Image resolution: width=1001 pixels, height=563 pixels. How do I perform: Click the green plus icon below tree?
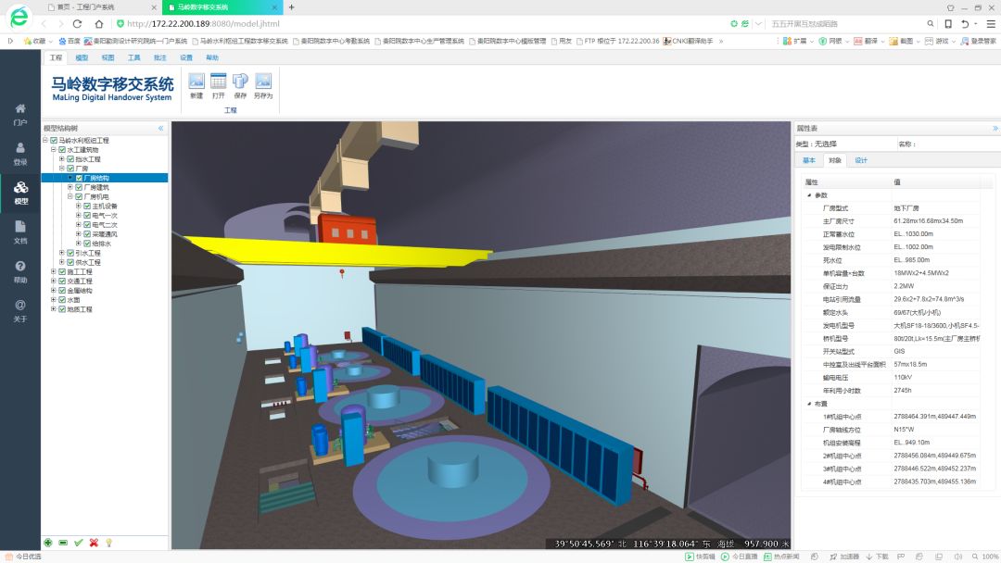coord(48,543)
